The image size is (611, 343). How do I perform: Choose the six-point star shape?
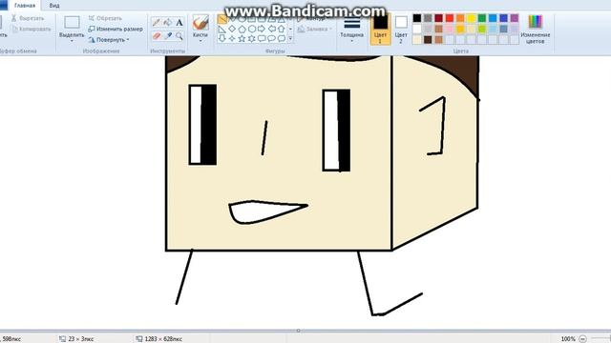(x=252, y=38)
